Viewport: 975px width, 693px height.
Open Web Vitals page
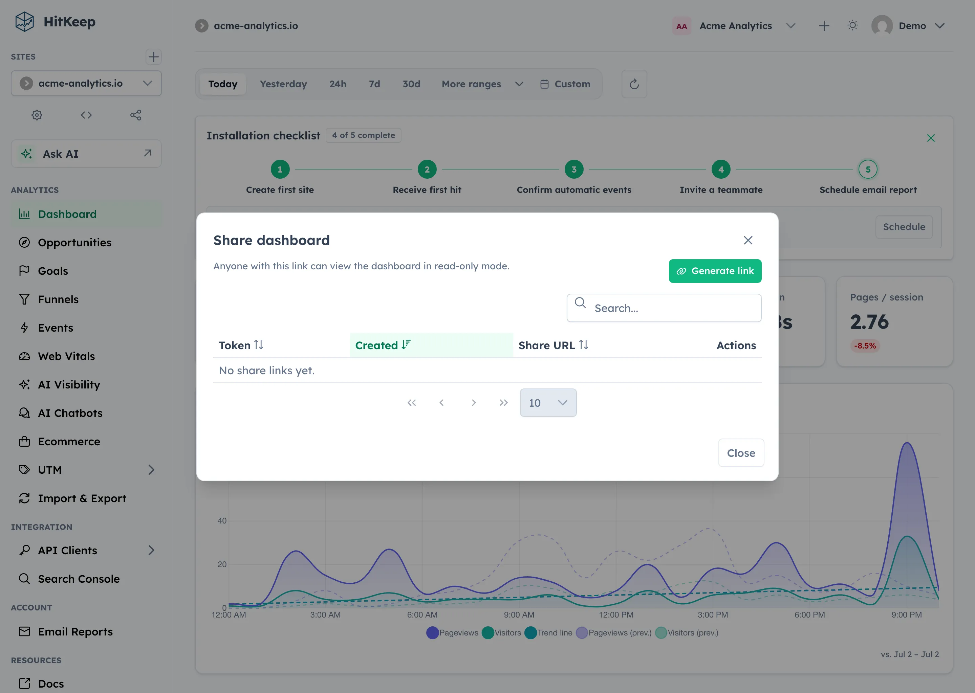(86, 356)
